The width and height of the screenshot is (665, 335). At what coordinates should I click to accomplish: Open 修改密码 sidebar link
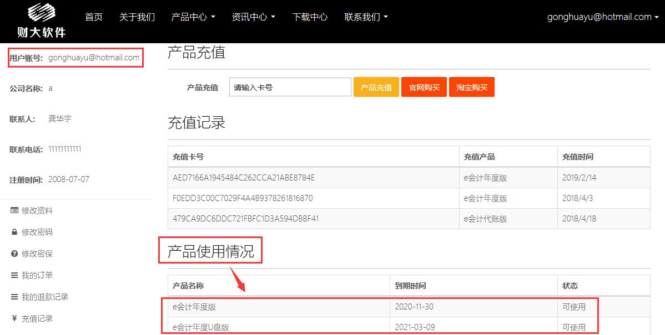click(37, 232)
